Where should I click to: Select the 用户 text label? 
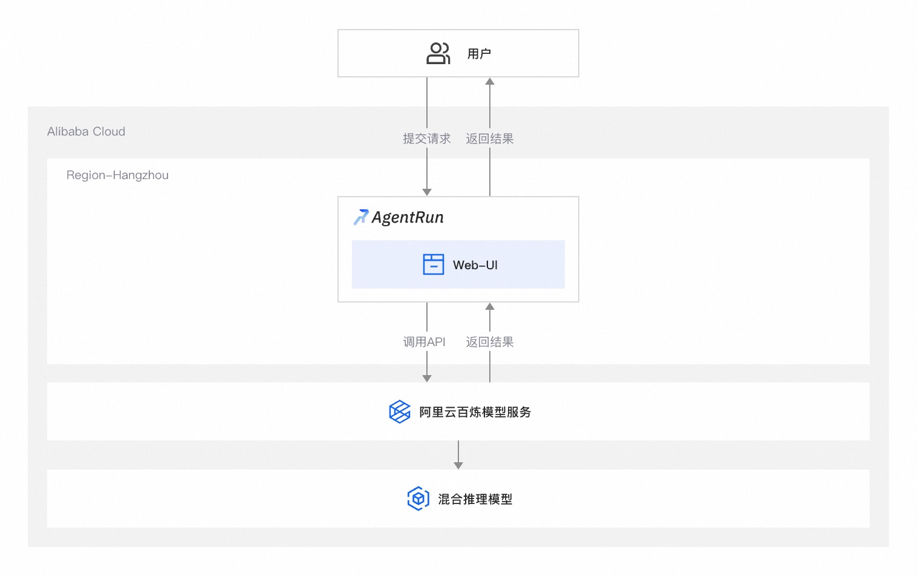click(x=479, y=54)
